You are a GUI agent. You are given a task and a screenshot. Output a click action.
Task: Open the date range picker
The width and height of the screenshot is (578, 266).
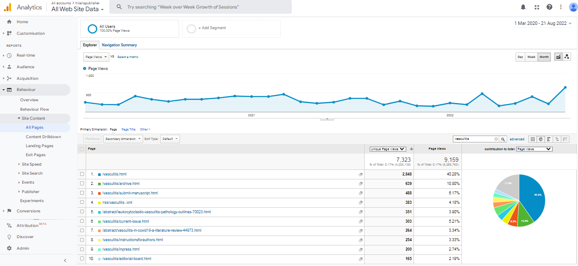[x=543, y=24]
